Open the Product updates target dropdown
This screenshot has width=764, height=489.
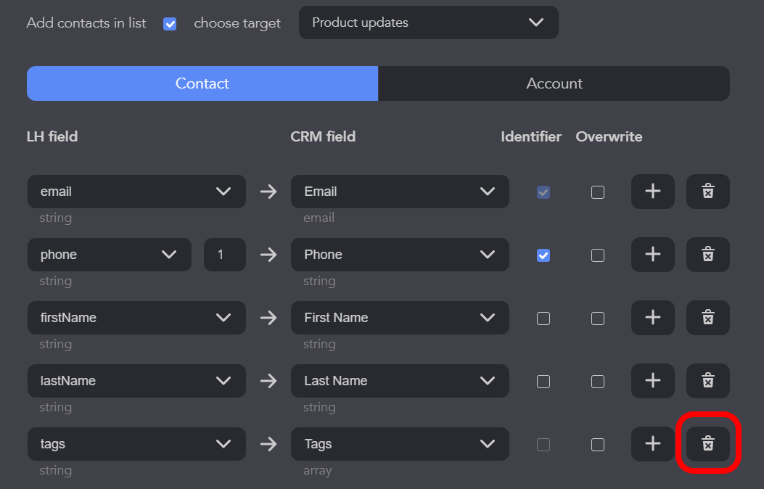(x=428, y=22)
